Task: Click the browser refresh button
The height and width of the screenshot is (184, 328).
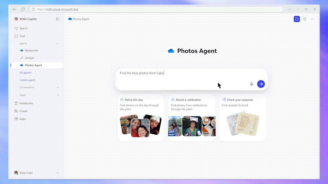Action: (23, 9)
